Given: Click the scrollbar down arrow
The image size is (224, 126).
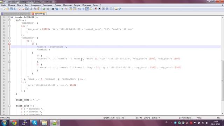Looking at the screenshot, I should [222, 114].
